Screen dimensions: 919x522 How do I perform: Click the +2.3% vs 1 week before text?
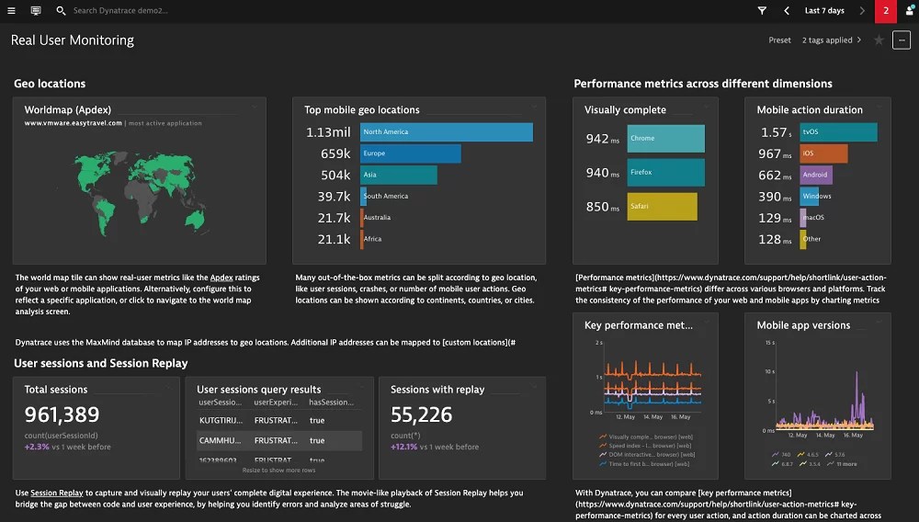pos(67,447)
